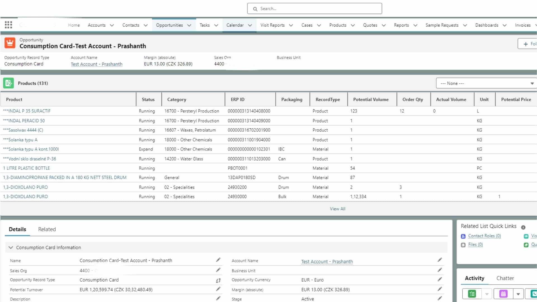Open Files (0) quick link
The image size is (537, 302).
475,245
